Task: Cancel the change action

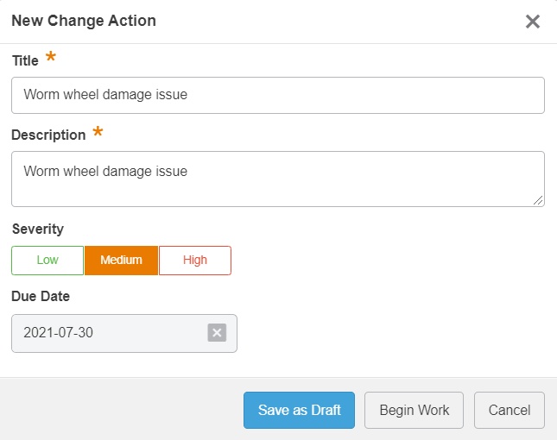Action: (x=510, y=411)
